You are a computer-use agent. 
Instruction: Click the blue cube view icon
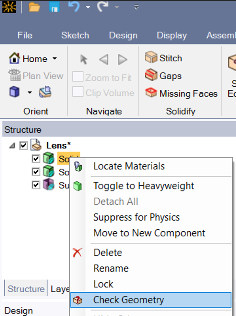click(x=14, y=92)
